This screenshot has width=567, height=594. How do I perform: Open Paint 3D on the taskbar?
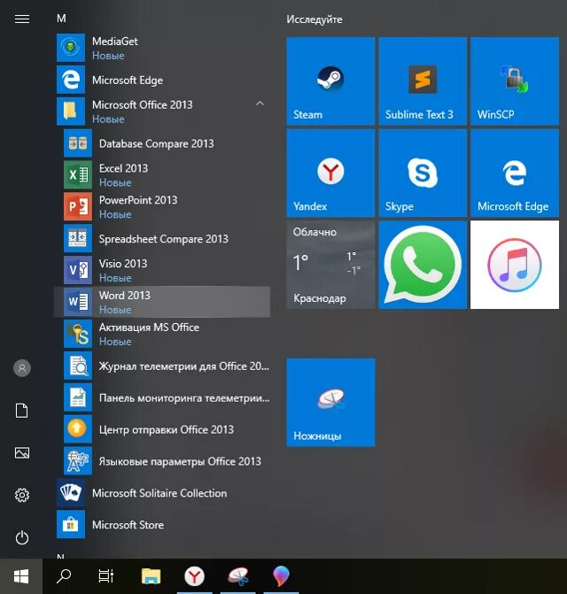(x=281, y=576)
